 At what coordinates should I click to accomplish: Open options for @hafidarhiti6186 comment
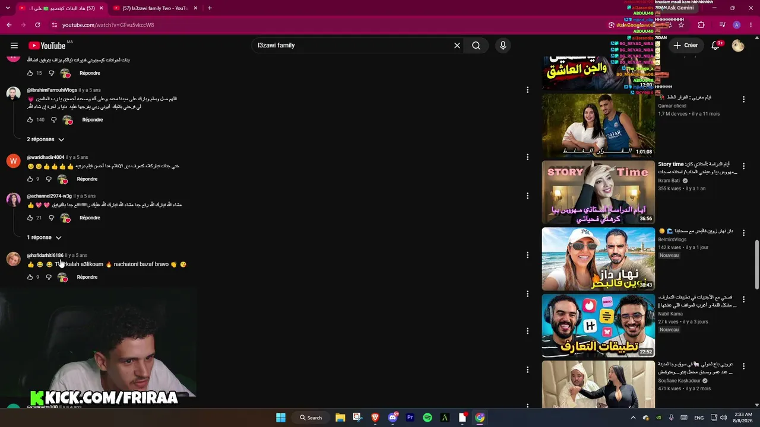pos(527,255)
